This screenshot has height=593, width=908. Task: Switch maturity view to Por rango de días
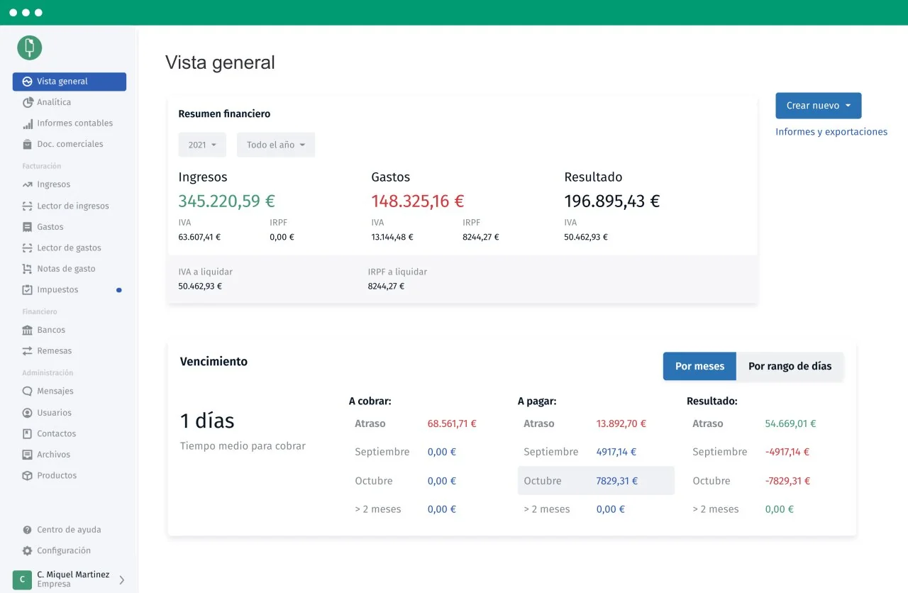coord(790,367)
